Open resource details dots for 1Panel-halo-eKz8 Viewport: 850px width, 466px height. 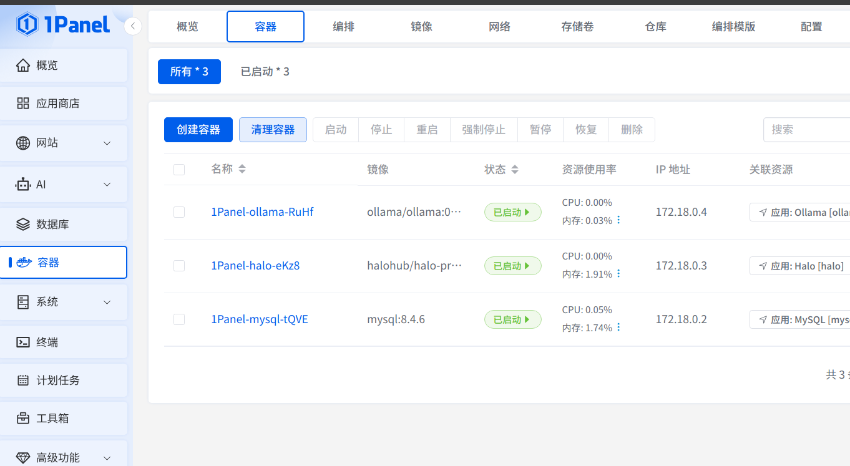click(618, 274)
